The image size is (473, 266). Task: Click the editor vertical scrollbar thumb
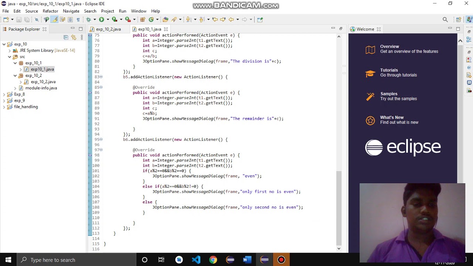pos(338,208)
